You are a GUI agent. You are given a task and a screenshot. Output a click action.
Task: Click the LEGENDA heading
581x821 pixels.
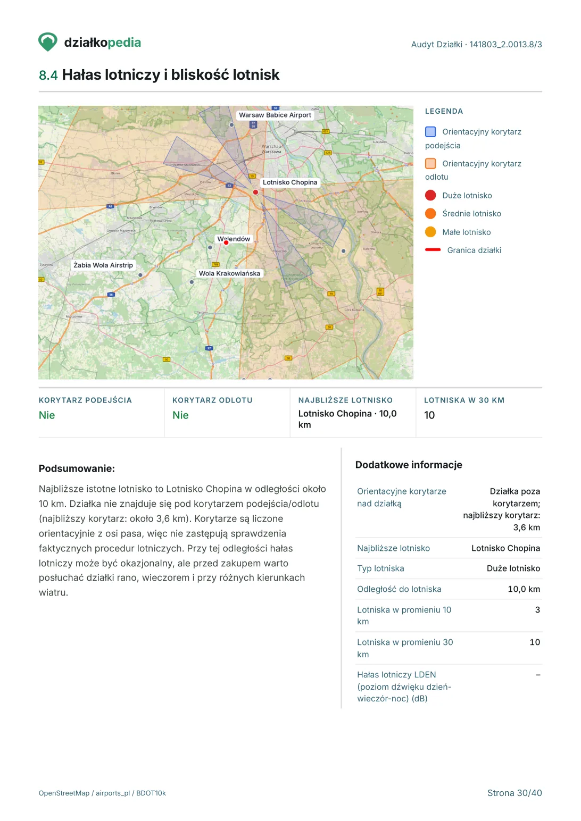coord(444,111)
